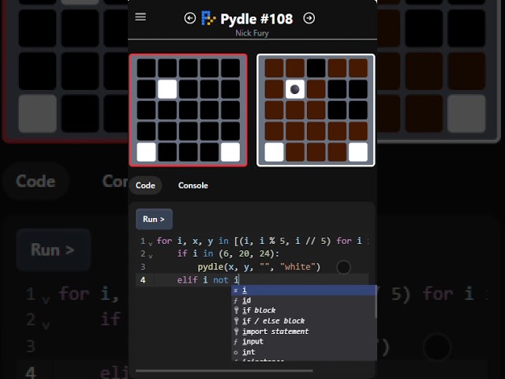Click the white cell with dot in target grid

(x=295, y=89)
